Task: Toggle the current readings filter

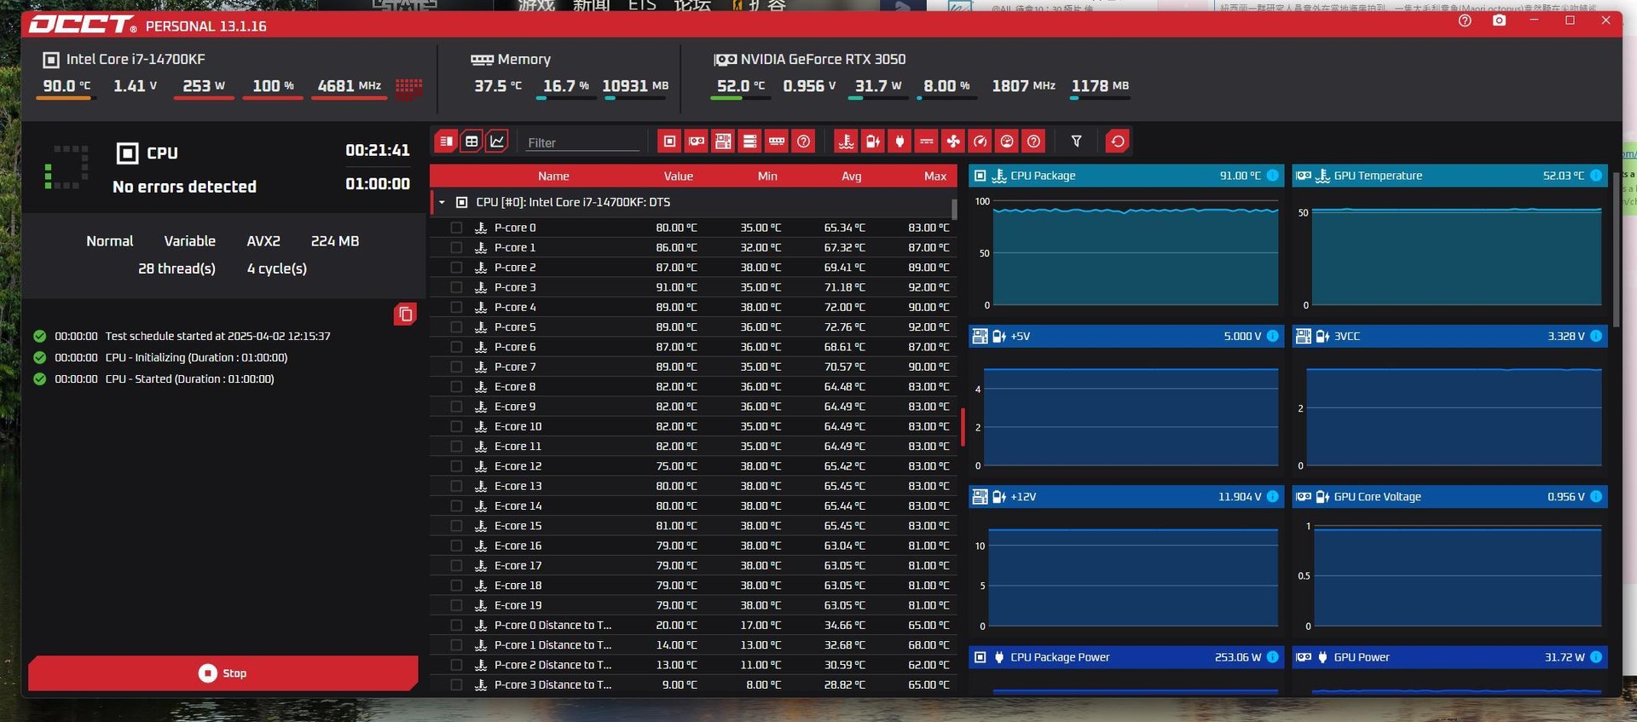Action: click(x=927, y=142)
